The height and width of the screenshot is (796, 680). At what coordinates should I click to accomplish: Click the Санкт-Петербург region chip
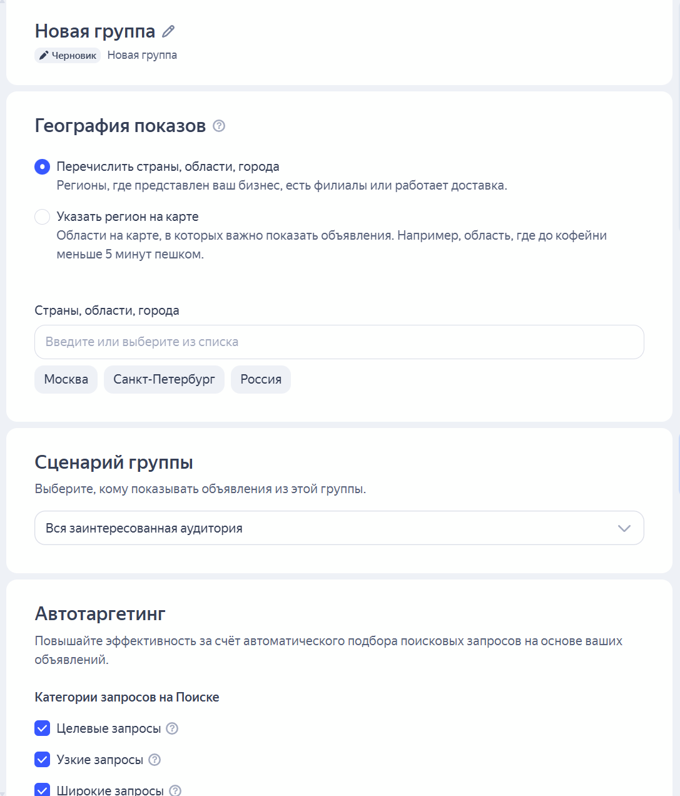click(x=164, y=379)
